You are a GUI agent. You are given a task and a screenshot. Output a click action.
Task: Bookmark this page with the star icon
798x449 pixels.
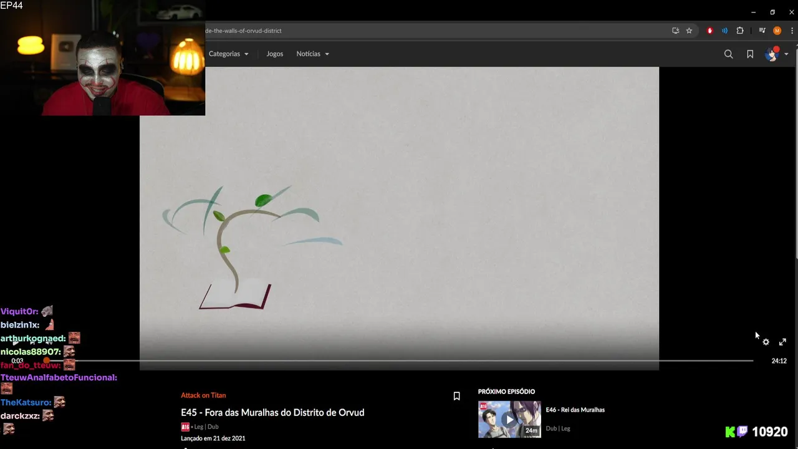coord(689,31)
